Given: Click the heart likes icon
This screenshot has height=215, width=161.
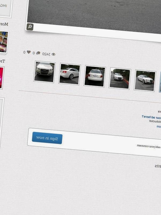Looking at the screenshot, I should (29, 52).
